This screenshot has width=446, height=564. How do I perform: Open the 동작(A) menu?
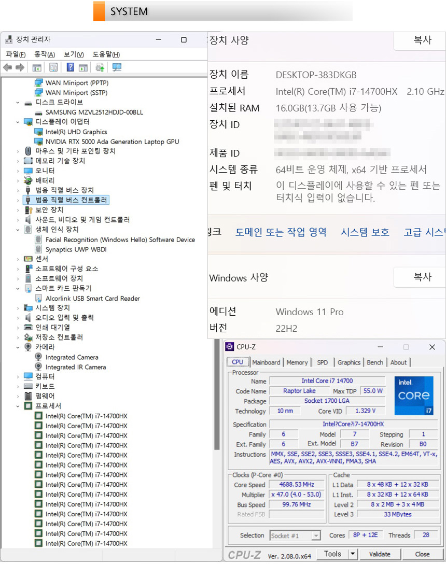click(x=45, y=54)
